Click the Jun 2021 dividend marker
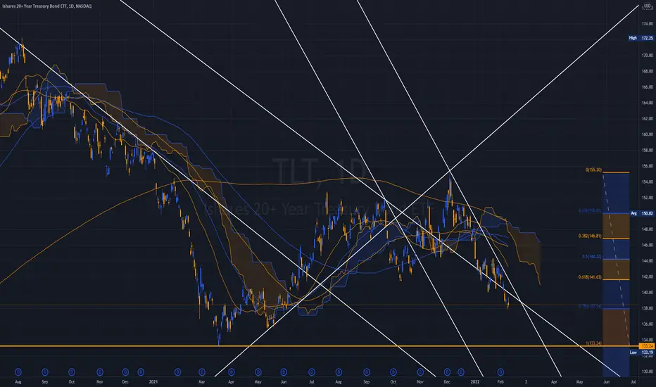Screen dimensions: 656x387 click(x=284, y=372)
